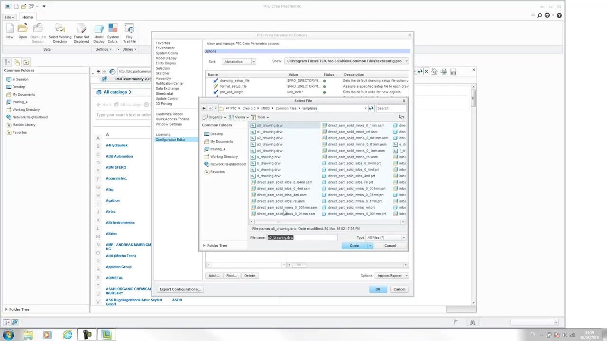This screenshot has height=341, width=607.
Task: Open Configuration Editor in Options sidebar
Action: pos(171,140)
